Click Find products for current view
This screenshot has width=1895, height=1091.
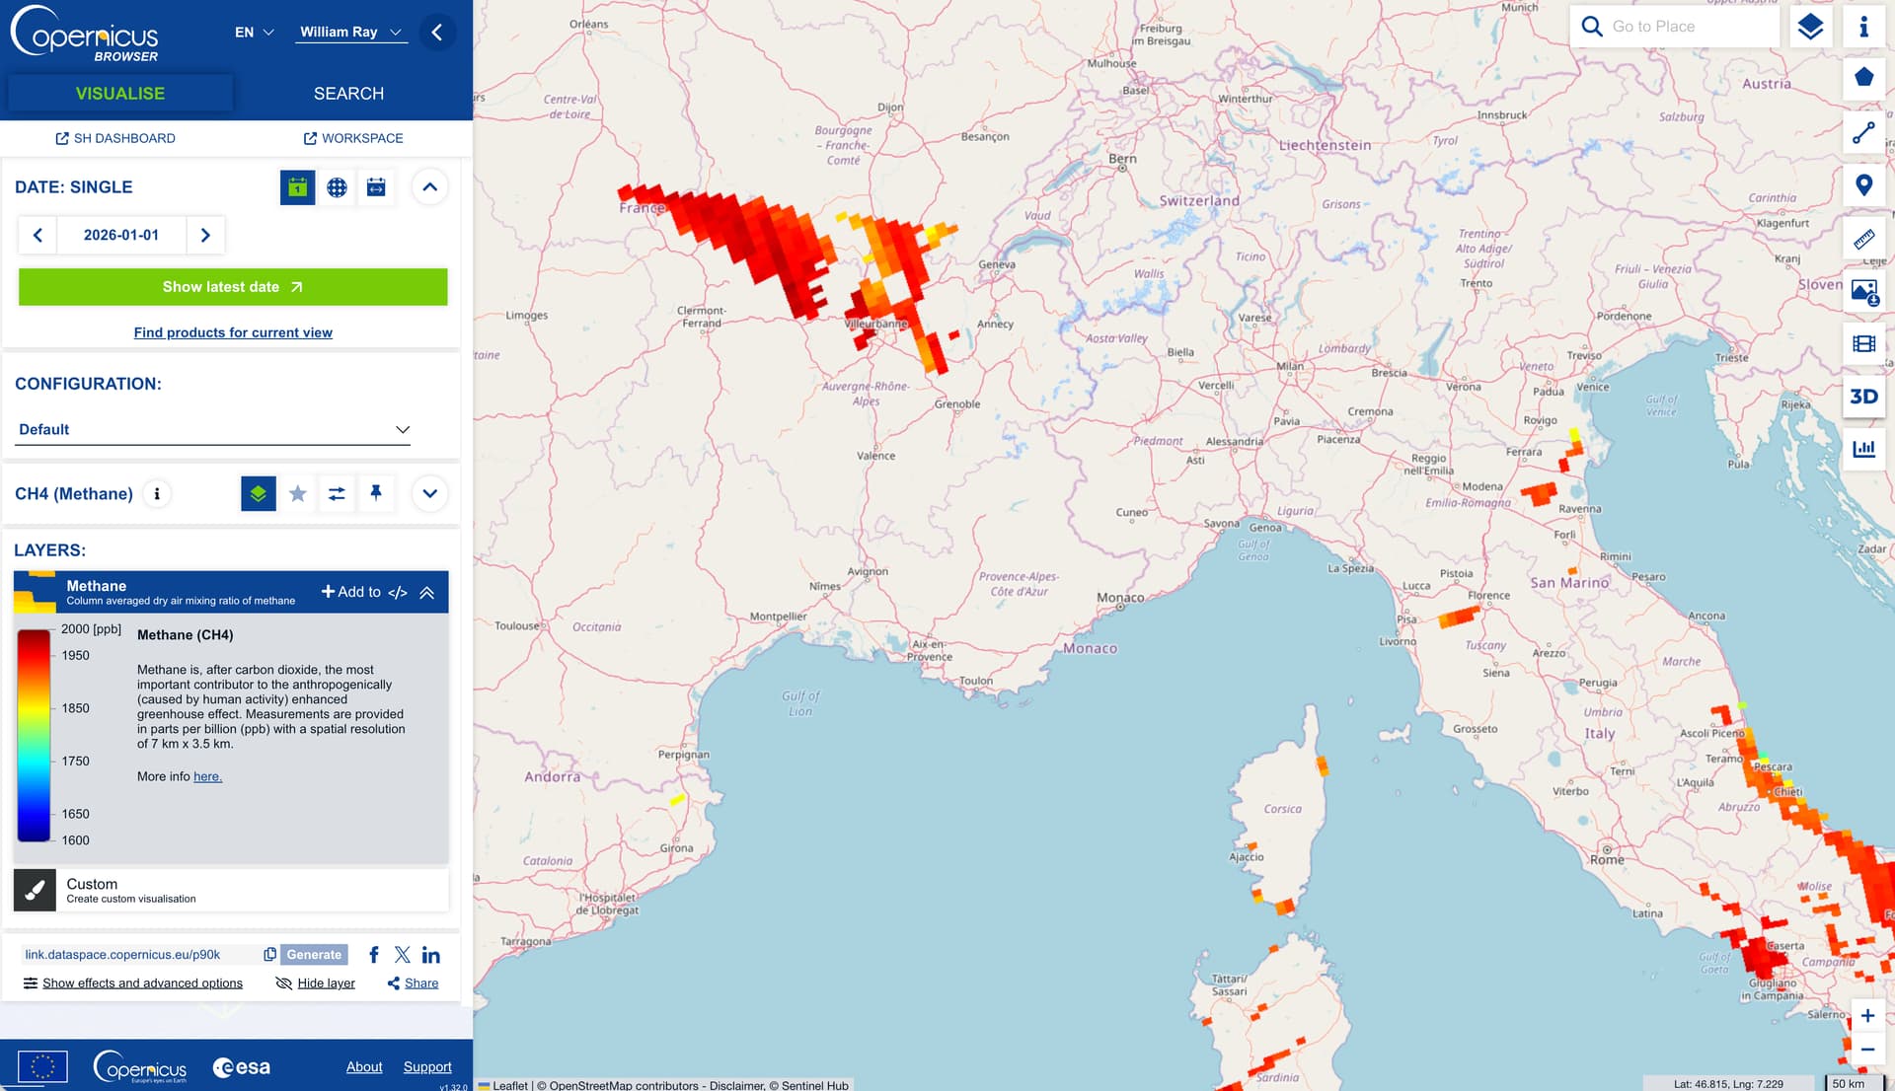tap(233, 332)
